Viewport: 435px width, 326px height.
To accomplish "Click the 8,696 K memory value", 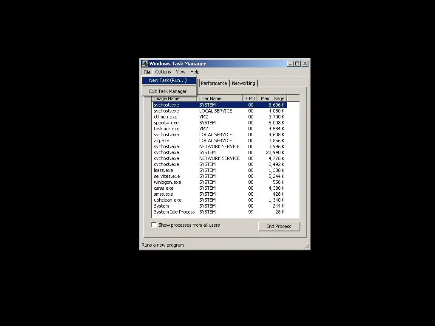I will [276, 105].
